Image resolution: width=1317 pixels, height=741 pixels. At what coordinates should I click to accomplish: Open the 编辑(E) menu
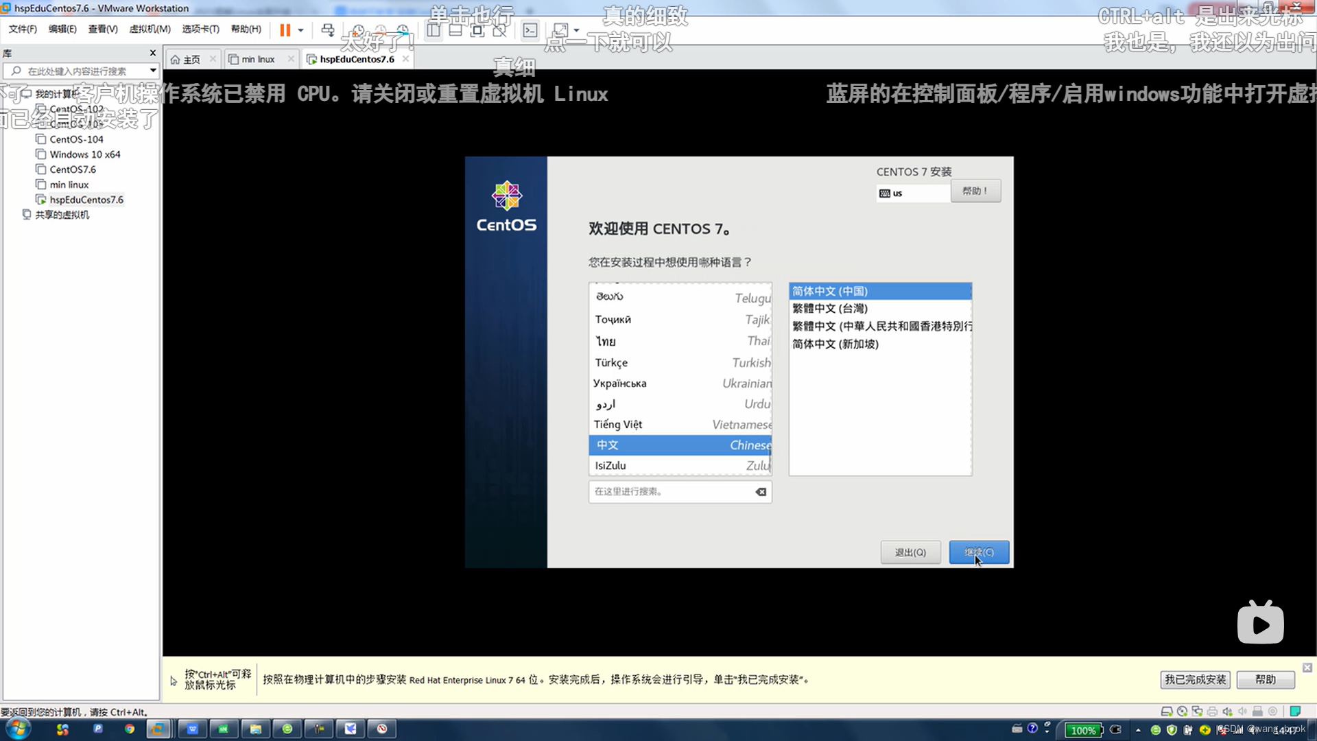tap(62, 29)
